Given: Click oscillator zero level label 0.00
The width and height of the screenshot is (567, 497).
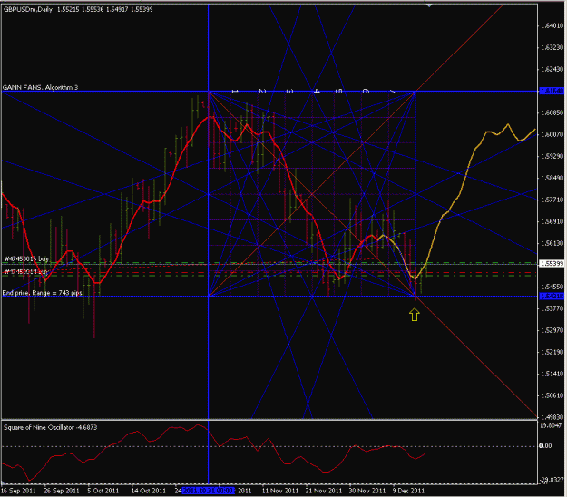Looking at the screenshot, I should (x=545, y=445).
